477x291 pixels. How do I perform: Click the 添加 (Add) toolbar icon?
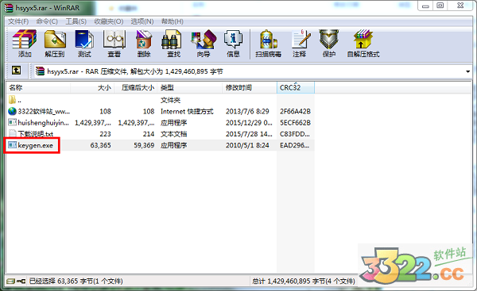coord(25,39)
